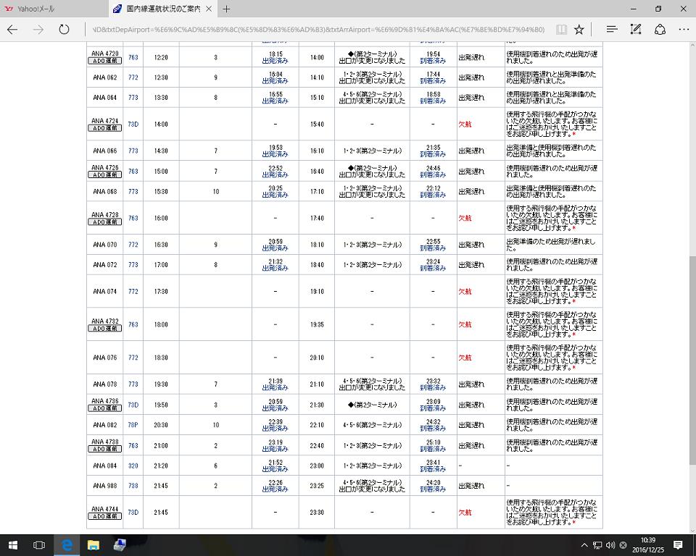This screenshot has width=696, height=556.
Task: Click the scrollbar down arrow
Action: pyautogui.click(x=692, y=531)
